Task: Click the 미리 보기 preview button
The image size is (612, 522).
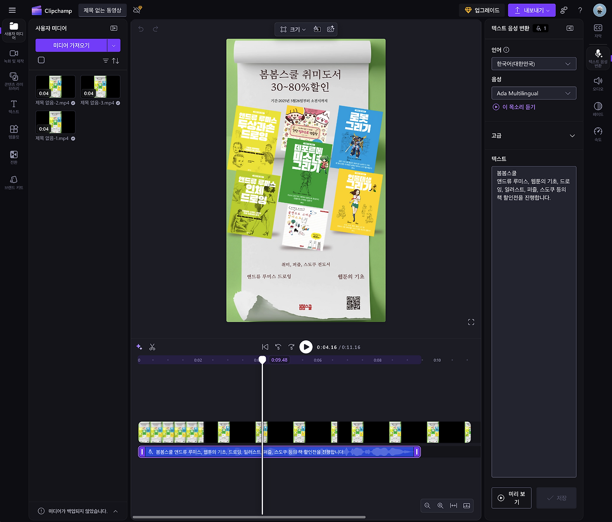Action: pos(511,498)
